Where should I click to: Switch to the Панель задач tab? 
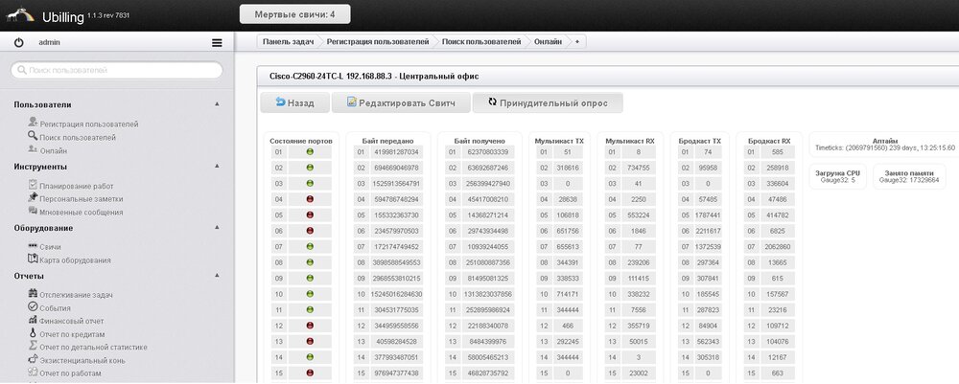click(290, 42)
